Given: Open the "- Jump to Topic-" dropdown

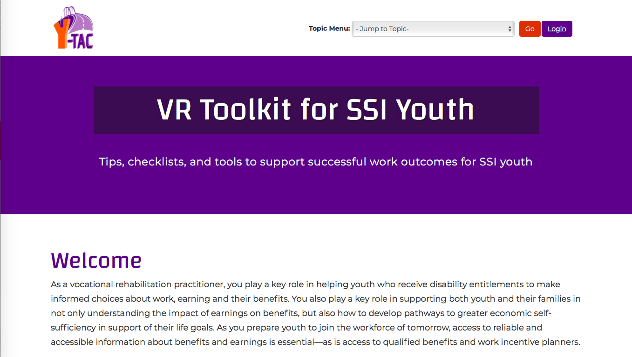Looking at the screenshot, I should click(432, 28).
